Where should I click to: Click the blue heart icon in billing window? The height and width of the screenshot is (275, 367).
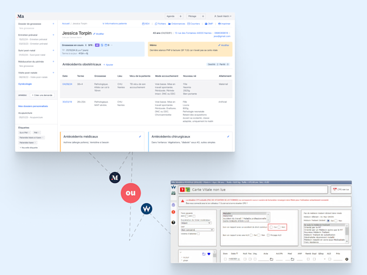click(x=209, y=254)
